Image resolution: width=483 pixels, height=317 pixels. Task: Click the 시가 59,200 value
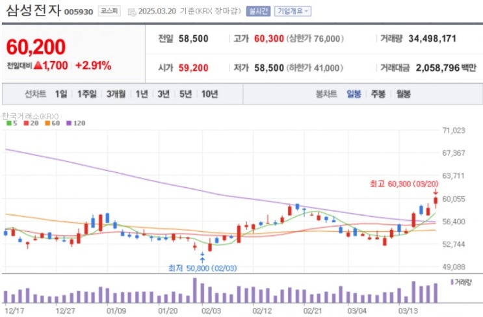coord(194,68)
